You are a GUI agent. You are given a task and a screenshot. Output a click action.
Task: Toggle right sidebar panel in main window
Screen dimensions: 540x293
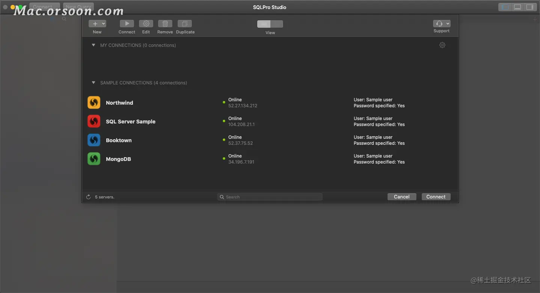coord(529,7)
